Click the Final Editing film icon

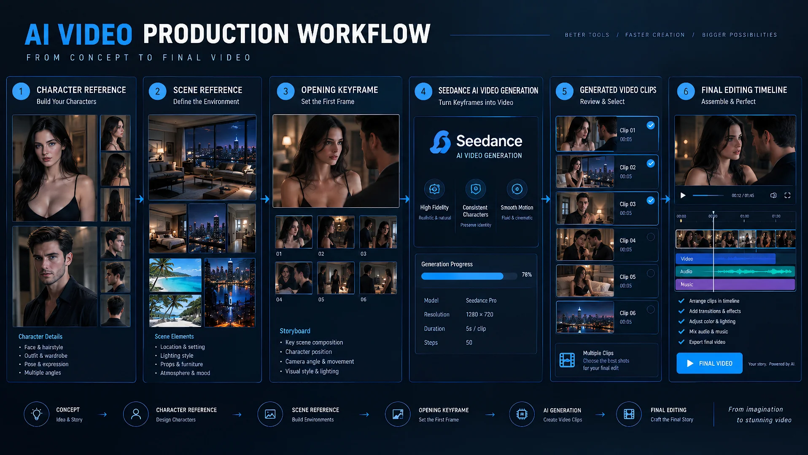pyautogui.click(x=629, y=414)
